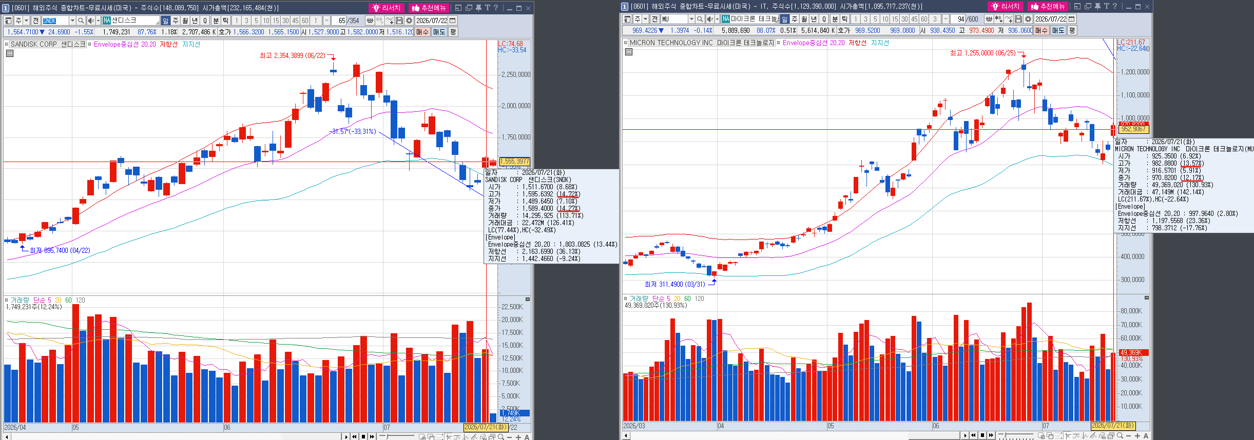Click the won currency toggle icon in Micron toolbar
Screen dimensions: 1254x440
click(x=989, y=19)
